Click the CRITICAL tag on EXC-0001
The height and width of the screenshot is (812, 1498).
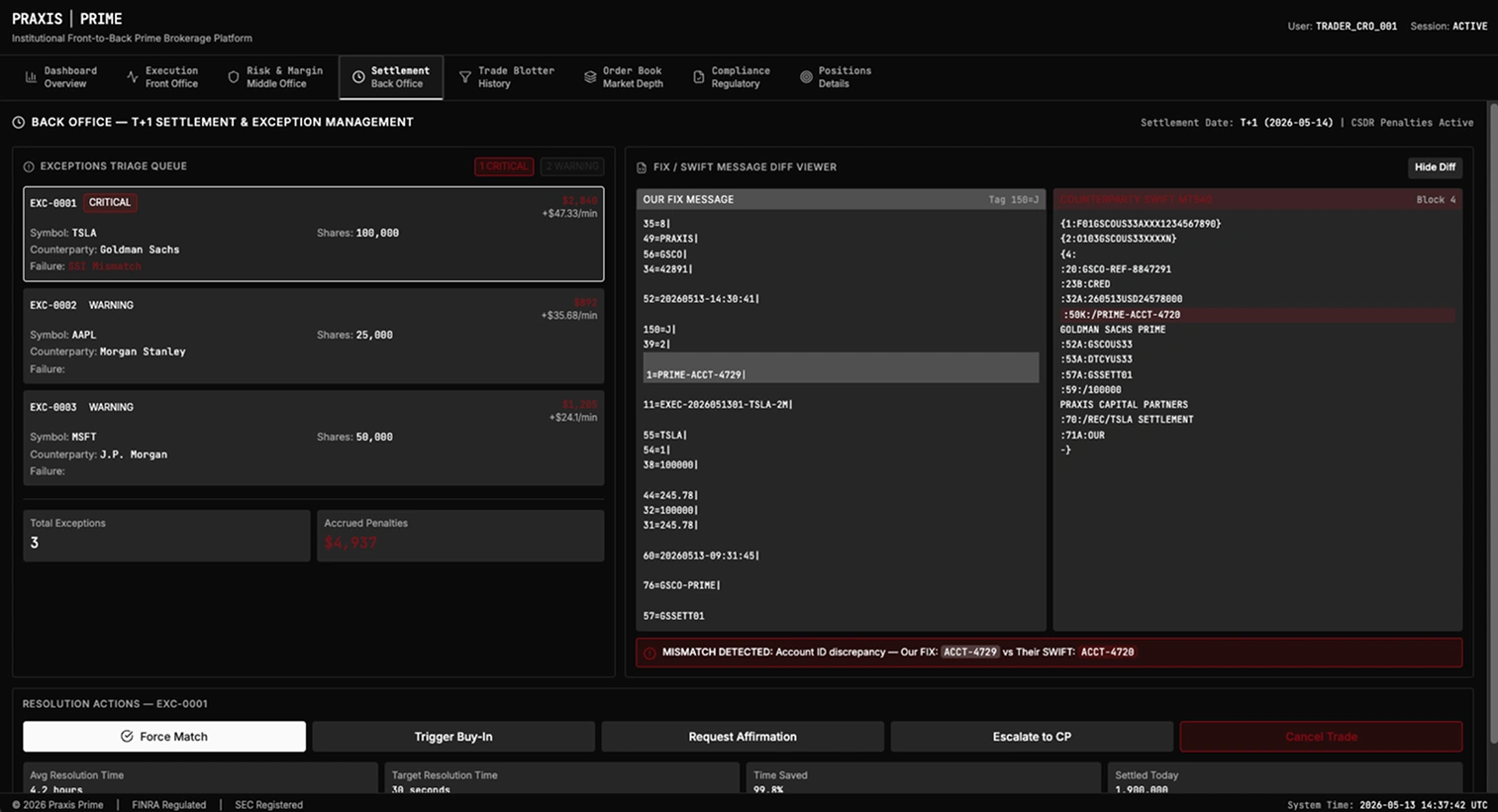(110, 203)
